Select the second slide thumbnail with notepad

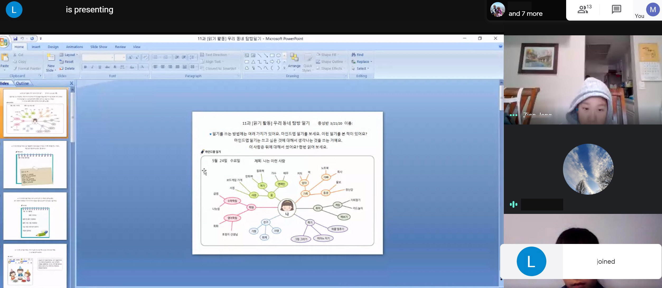point(35,164)
